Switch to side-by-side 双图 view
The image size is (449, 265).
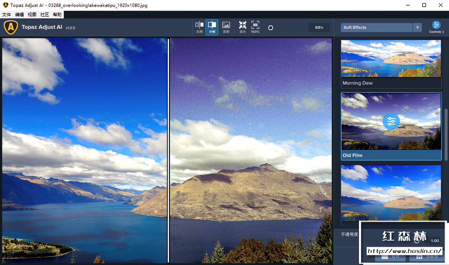click(199, 27)
